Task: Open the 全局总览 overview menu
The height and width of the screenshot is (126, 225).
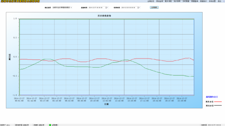Action: (x=151, y=1)
